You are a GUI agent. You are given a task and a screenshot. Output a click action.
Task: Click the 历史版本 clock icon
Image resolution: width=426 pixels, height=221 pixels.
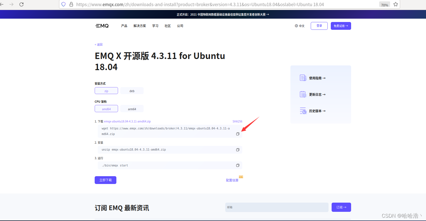303,111
